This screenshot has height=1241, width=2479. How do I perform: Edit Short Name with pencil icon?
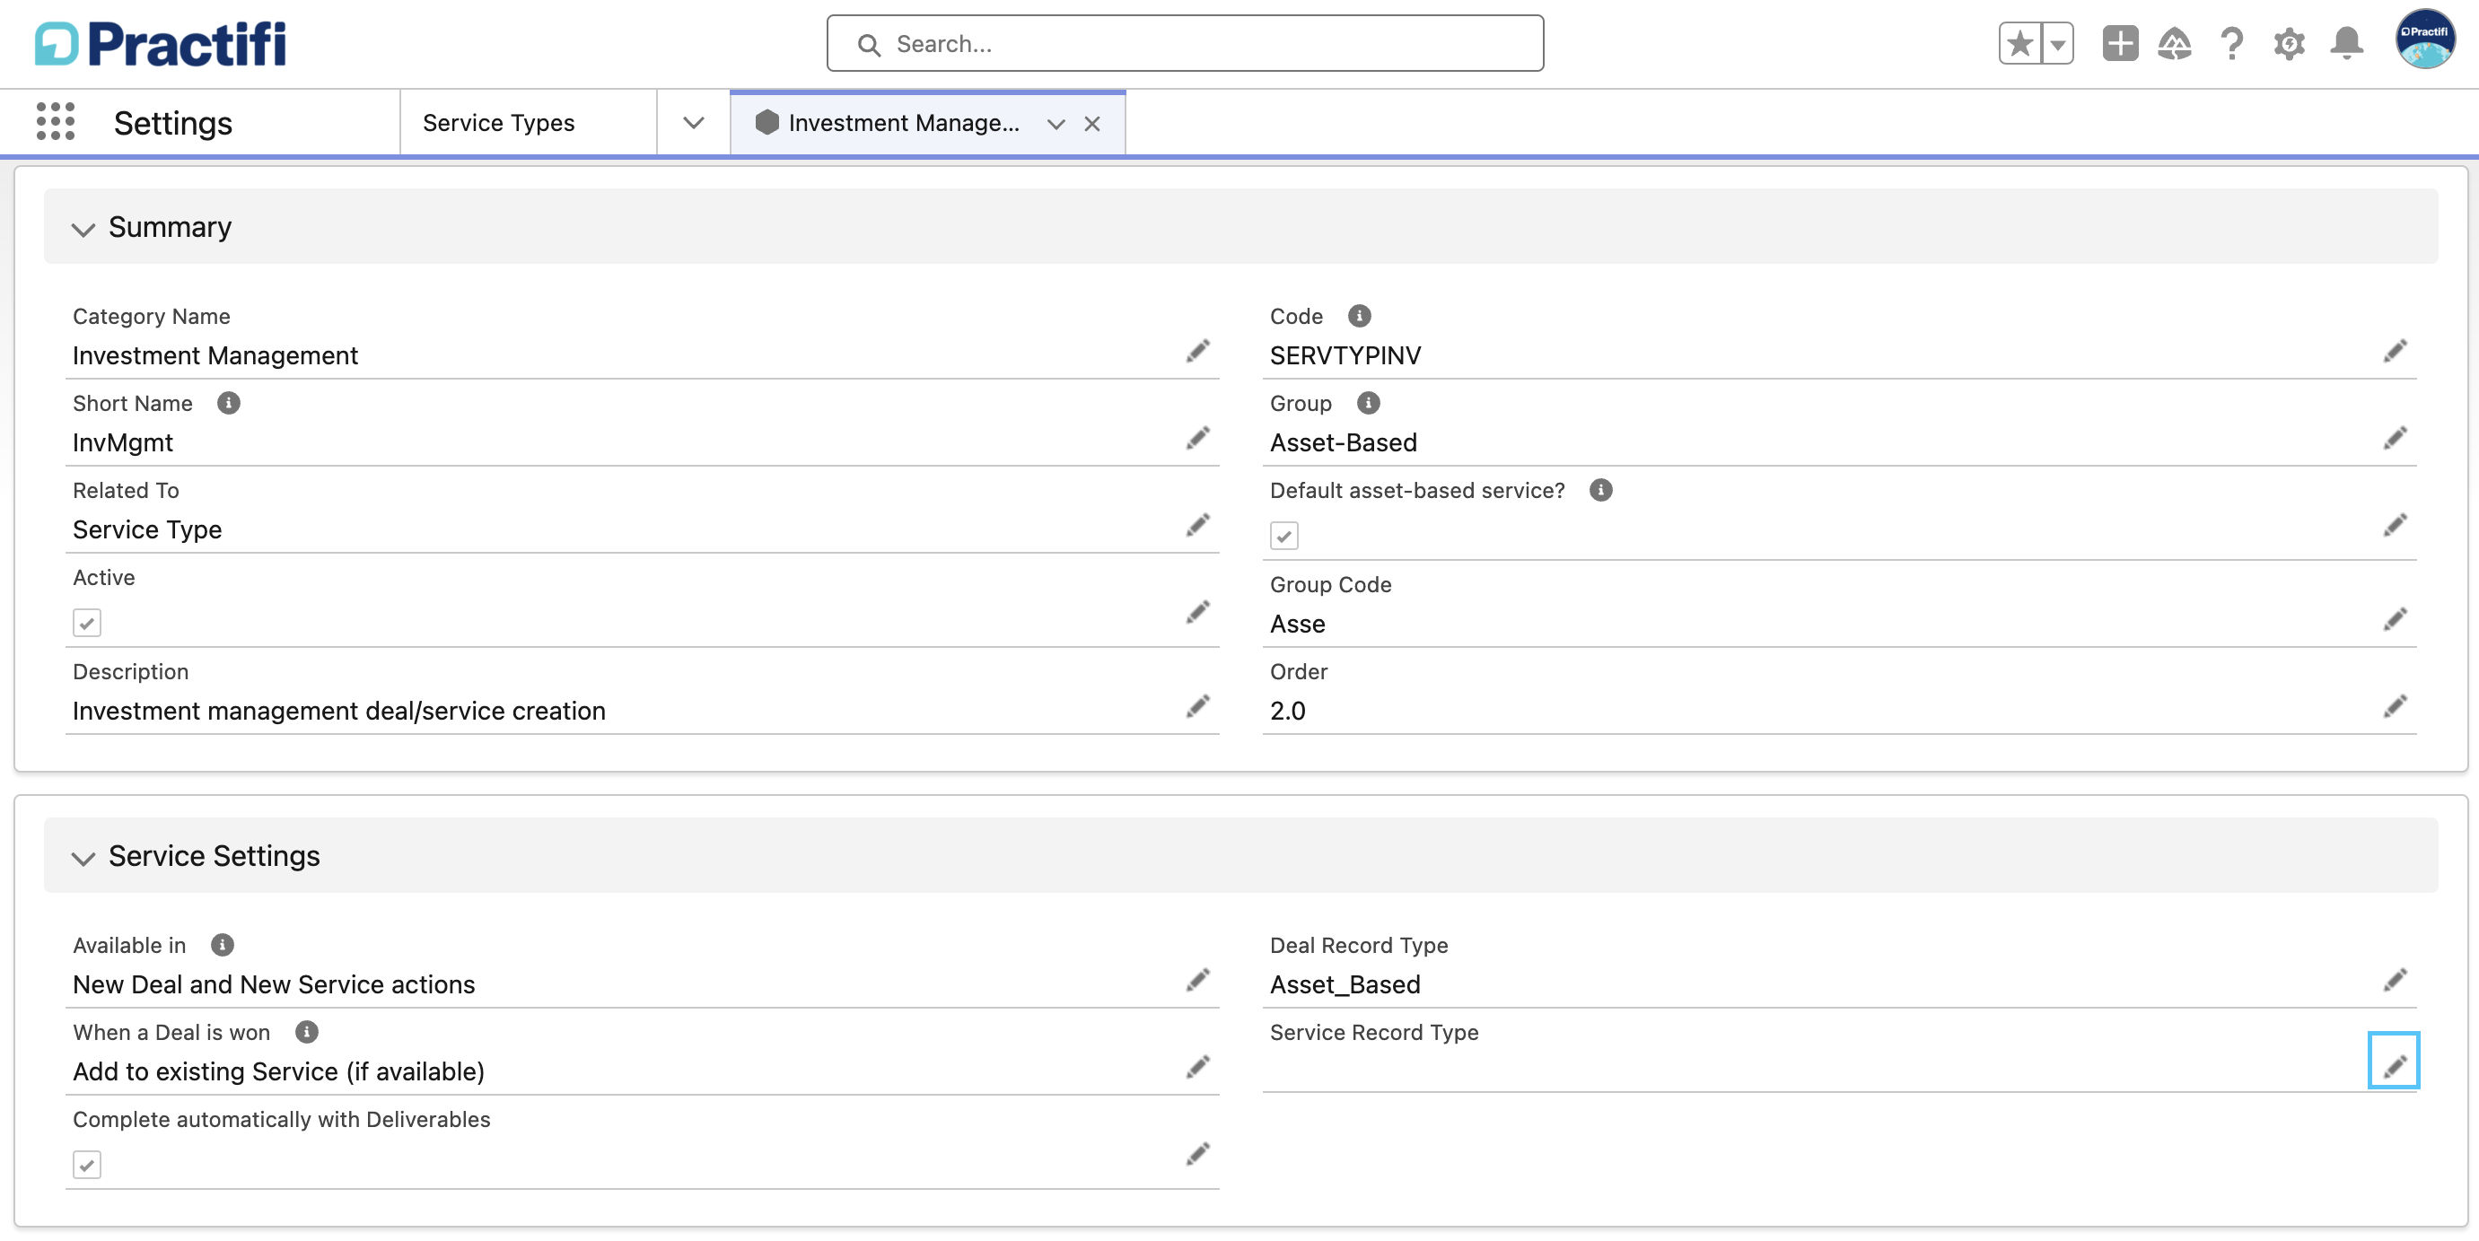(x=1197, y=439)
